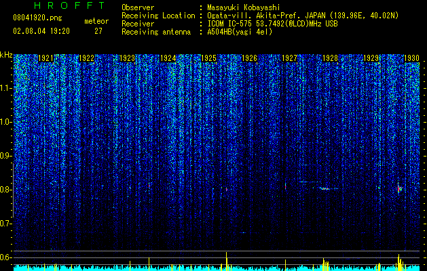Image resolution: width=427 pixels, height=271 pixels.
Task: Select the file name 08041920.png
Action: 37,18
